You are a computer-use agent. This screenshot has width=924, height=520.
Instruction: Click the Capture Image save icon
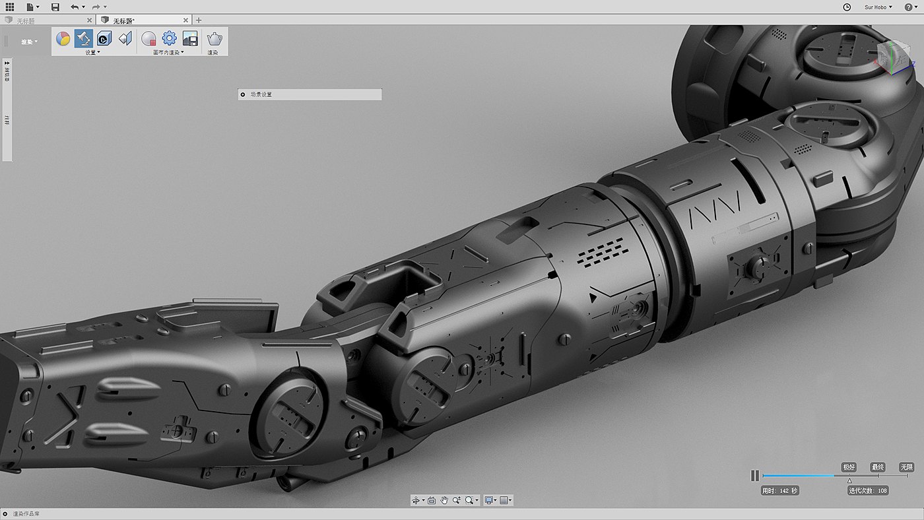tap(190, 39)
